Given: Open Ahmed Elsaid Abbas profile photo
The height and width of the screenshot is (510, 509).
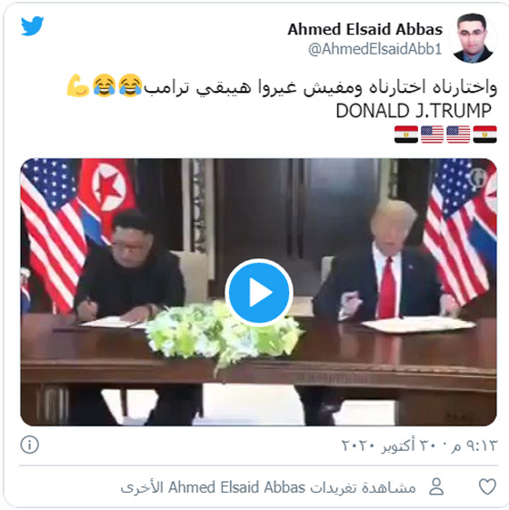Looking at the screenshot, I should click(x=473, y=38).
